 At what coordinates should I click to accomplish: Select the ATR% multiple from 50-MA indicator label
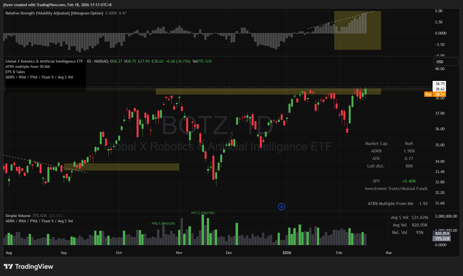pyautogui.click(x=28, y=66)
